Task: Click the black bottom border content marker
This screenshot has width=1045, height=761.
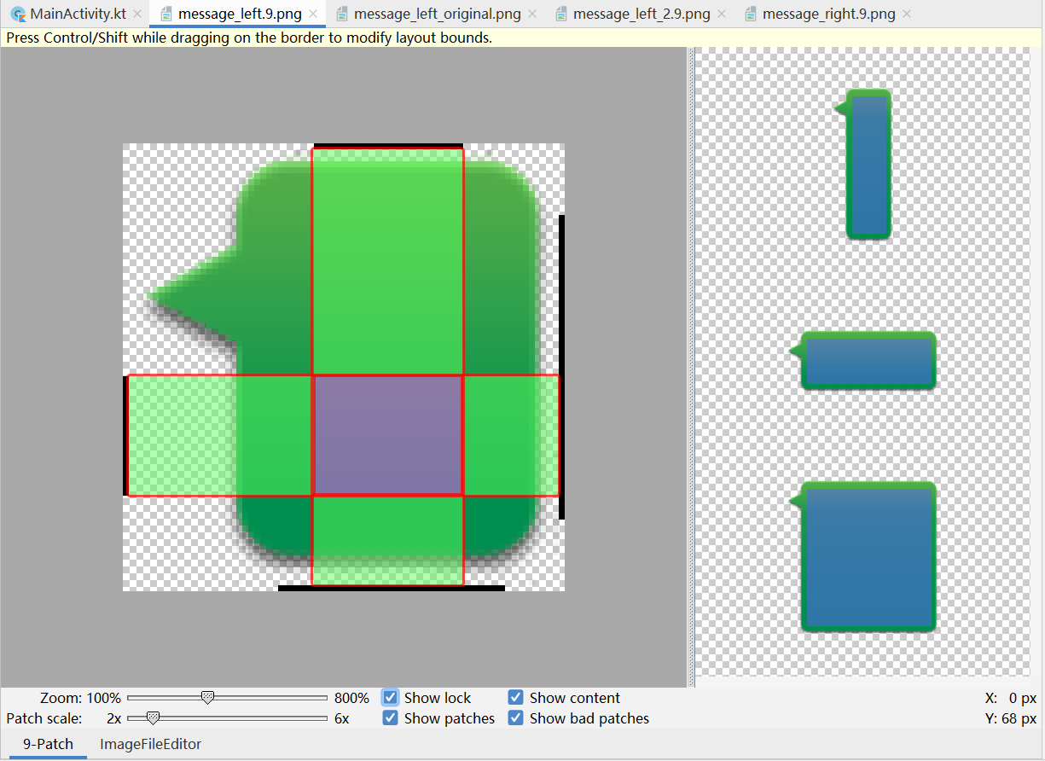Action: click(x=392, y=588)
